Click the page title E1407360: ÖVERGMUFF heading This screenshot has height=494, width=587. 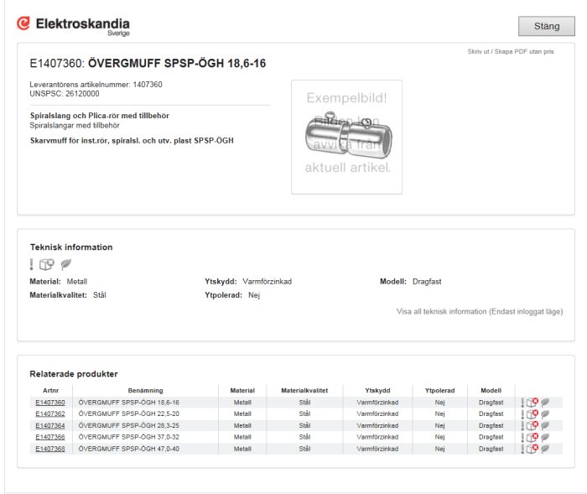pos(148,63)
